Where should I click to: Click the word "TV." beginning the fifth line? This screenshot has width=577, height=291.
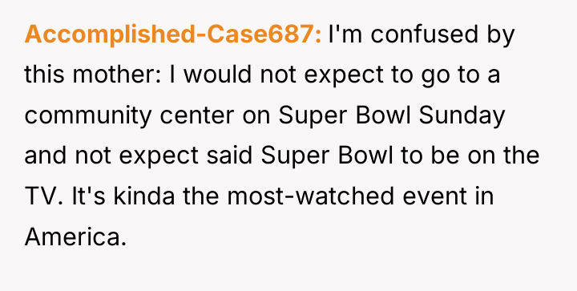[43, 196]
